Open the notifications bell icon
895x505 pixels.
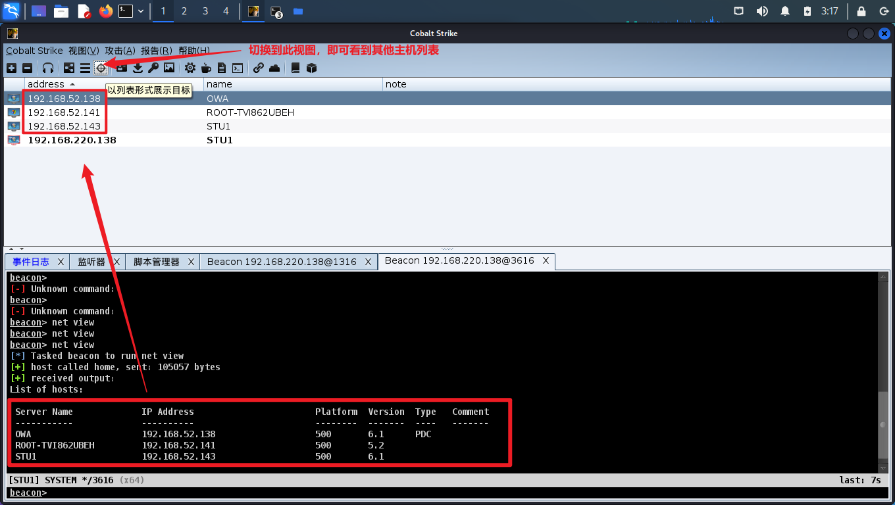pos(784,11)
